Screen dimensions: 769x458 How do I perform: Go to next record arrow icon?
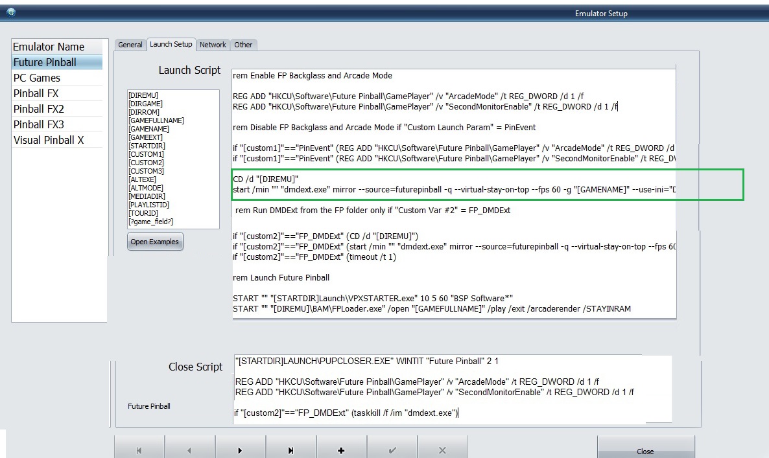(240, 450)
